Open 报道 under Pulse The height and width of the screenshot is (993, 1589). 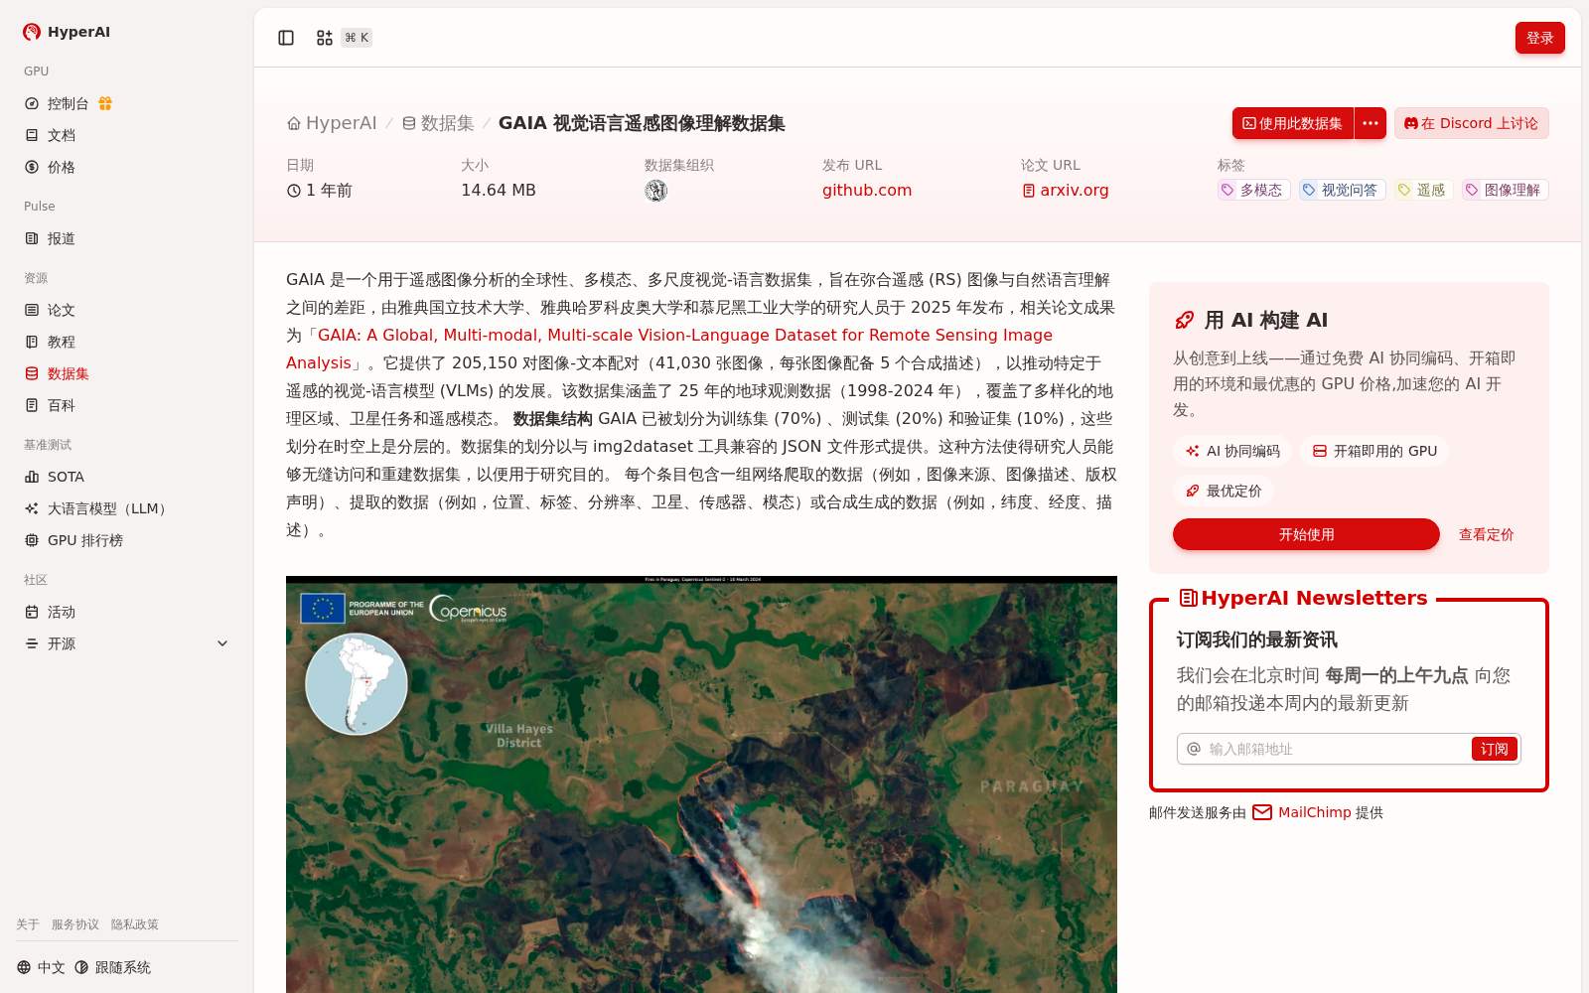(x=126, y=238)
